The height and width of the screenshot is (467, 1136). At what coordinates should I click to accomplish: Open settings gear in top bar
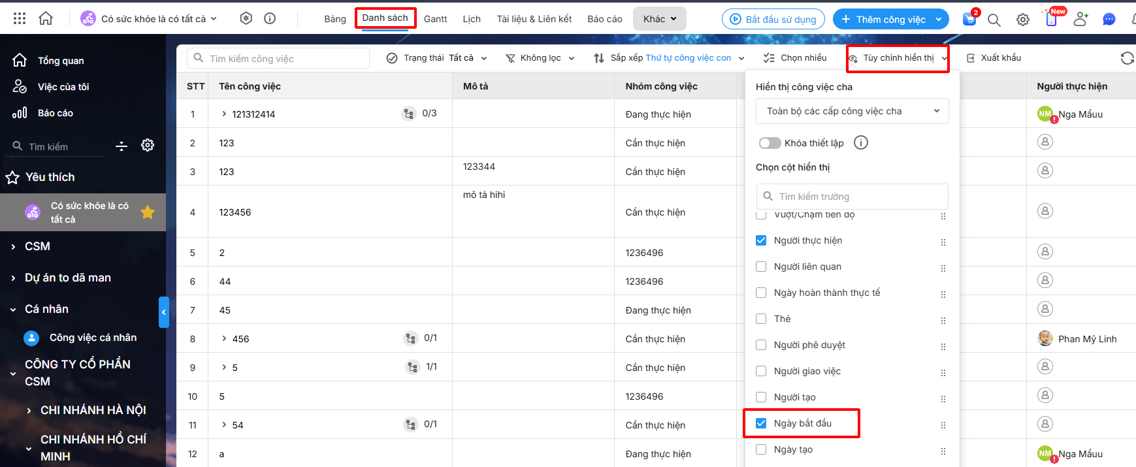(x=1023, y=20)
